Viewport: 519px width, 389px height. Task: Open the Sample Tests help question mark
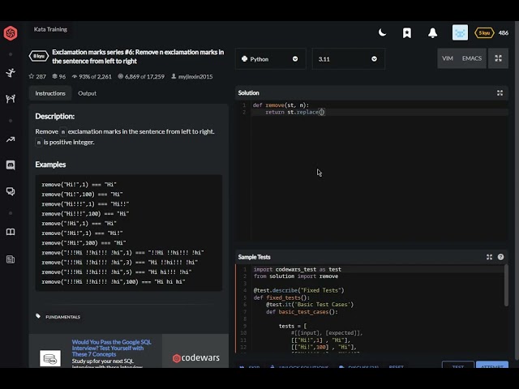click(500, 257)
